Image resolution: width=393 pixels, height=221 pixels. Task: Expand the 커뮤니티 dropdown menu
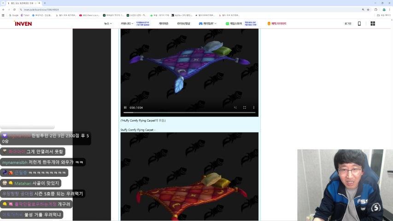[x=127, y=23]
